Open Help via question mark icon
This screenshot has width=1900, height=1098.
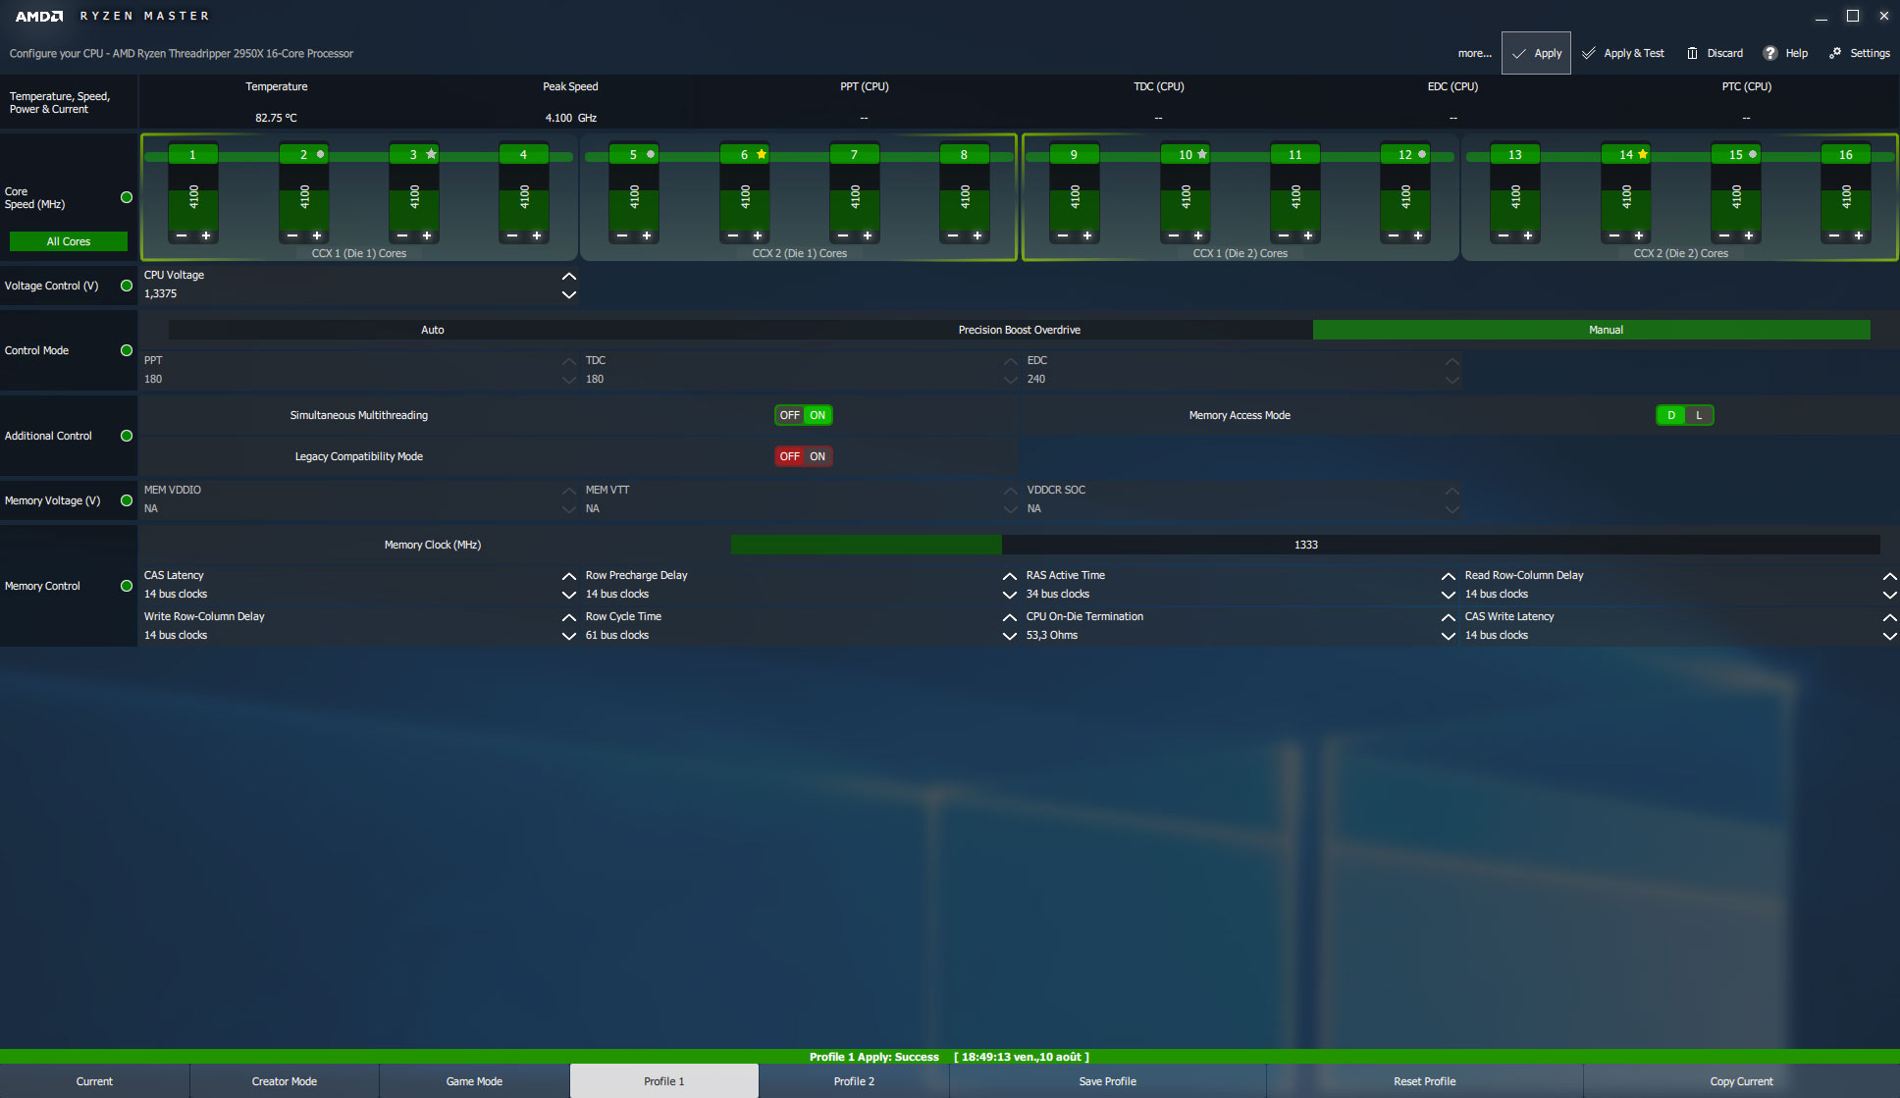coord(1769,54)
